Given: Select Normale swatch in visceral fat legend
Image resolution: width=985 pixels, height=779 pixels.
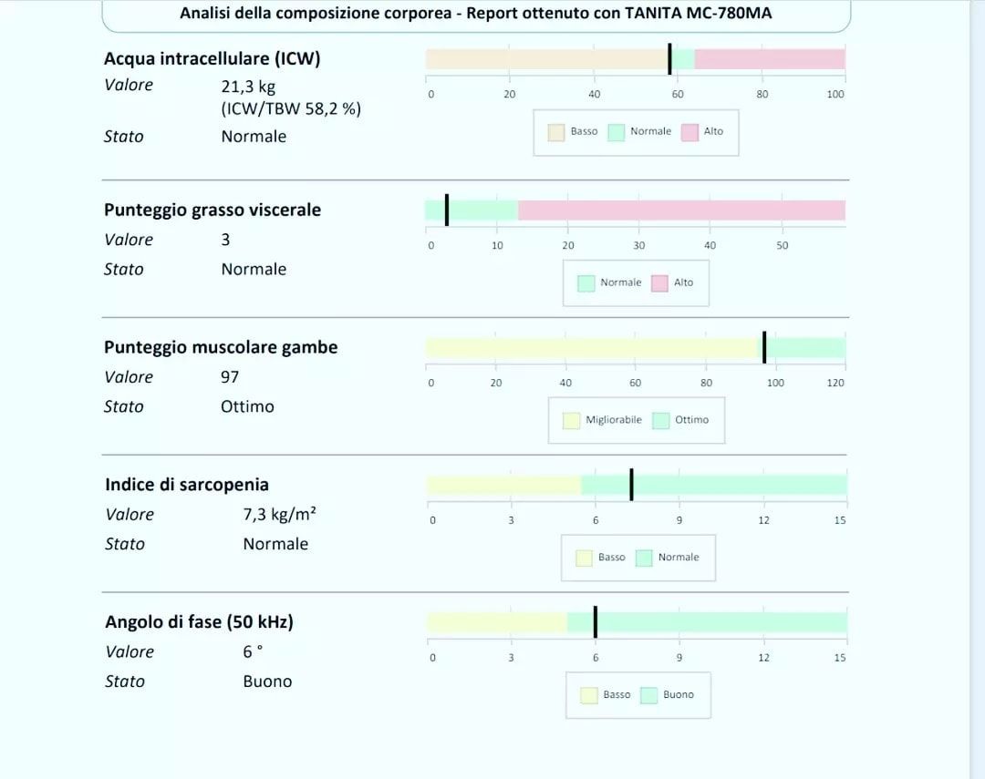Looking at the screenshot, I should tap(586, 283).
